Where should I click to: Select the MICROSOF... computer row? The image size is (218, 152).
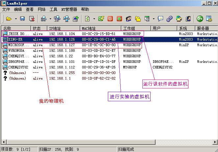point(109,45)
